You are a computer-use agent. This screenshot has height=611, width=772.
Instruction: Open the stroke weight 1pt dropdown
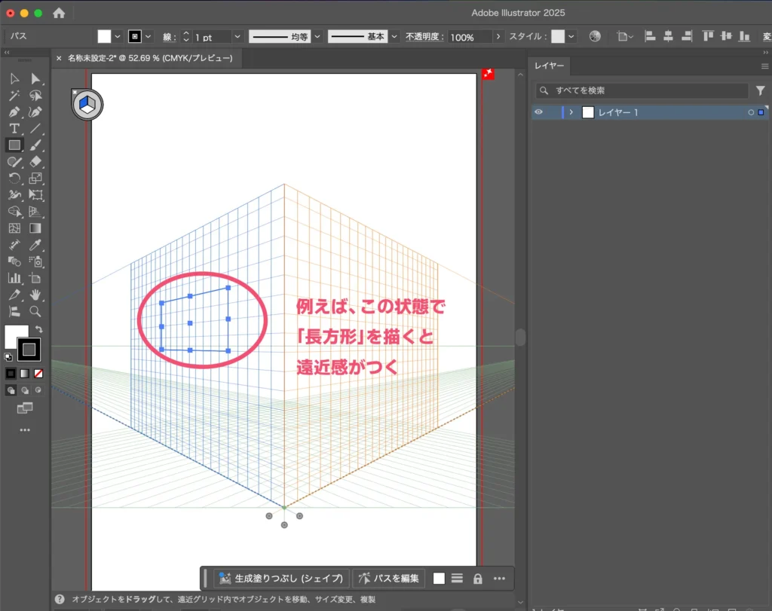pyautogui.click(x=237, y=35)
